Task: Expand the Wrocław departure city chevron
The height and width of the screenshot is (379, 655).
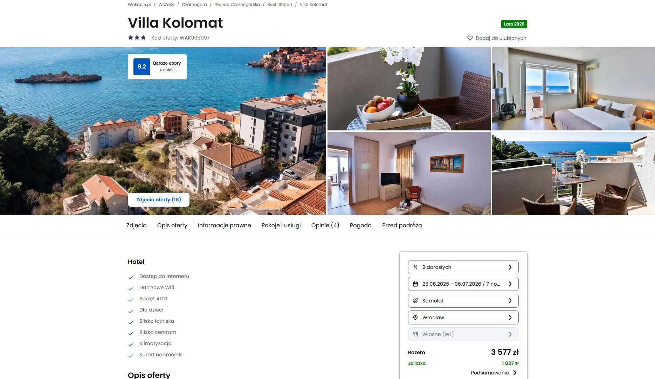Action: tap(510, 317)
